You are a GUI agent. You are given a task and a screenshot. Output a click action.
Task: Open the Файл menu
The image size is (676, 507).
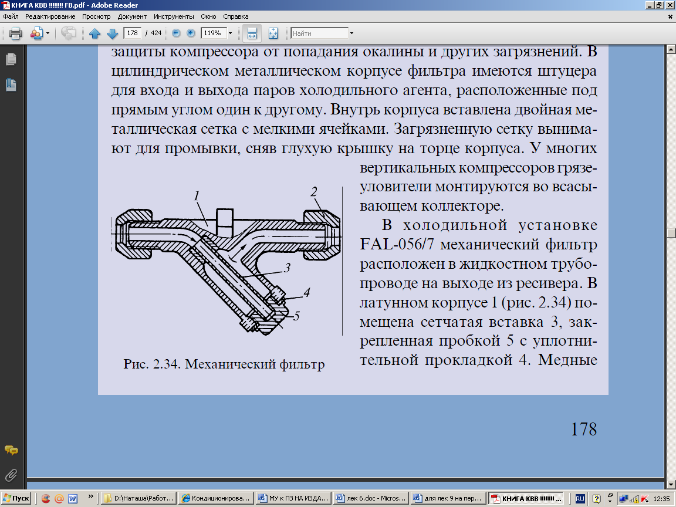point(11,16)
